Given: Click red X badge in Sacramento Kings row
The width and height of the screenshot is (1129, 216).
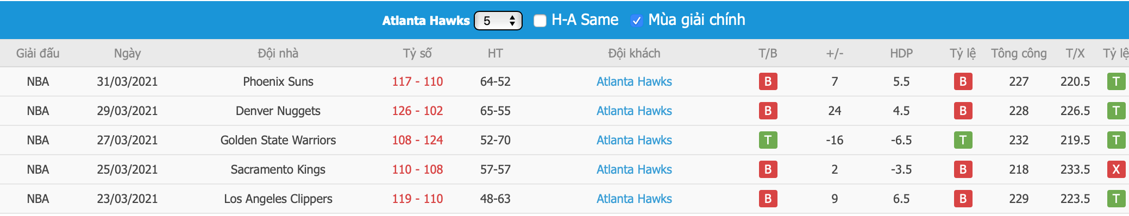Looking at the screenshot, I should coord(1116,169).
